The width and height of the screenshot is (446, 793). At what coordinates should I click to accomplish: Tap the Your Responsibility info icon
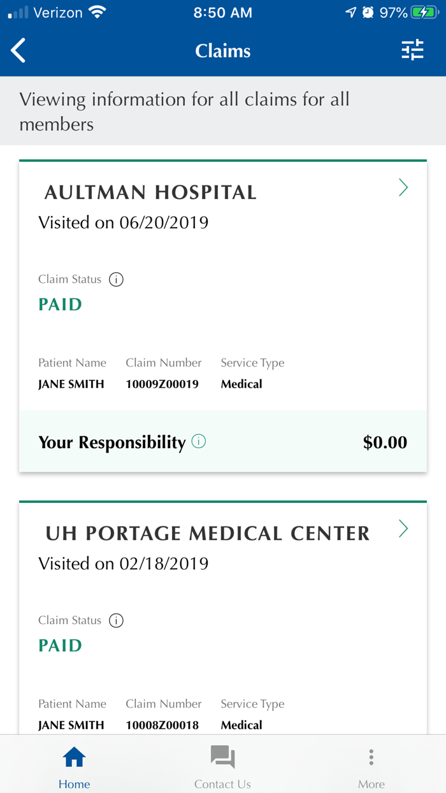coord(198,441)
